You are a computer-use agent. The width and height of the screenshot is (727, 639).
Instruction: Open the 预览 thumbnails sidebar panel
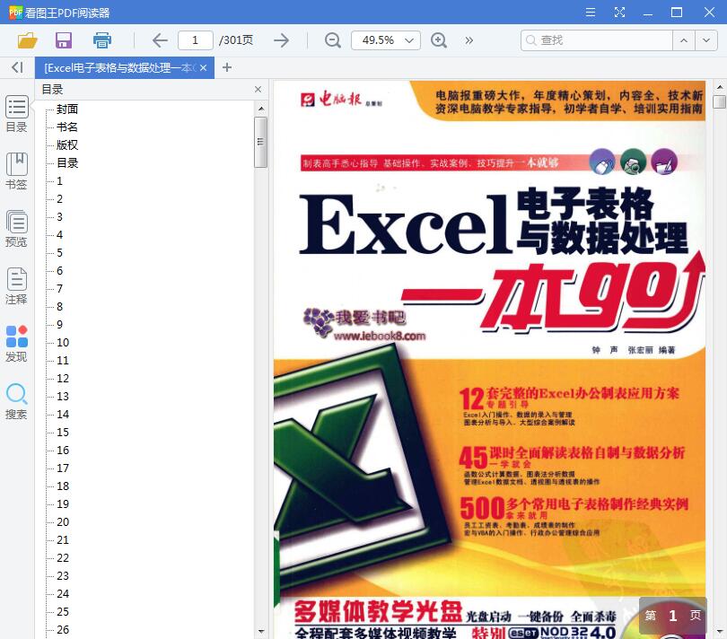click(x=17, y=229)
